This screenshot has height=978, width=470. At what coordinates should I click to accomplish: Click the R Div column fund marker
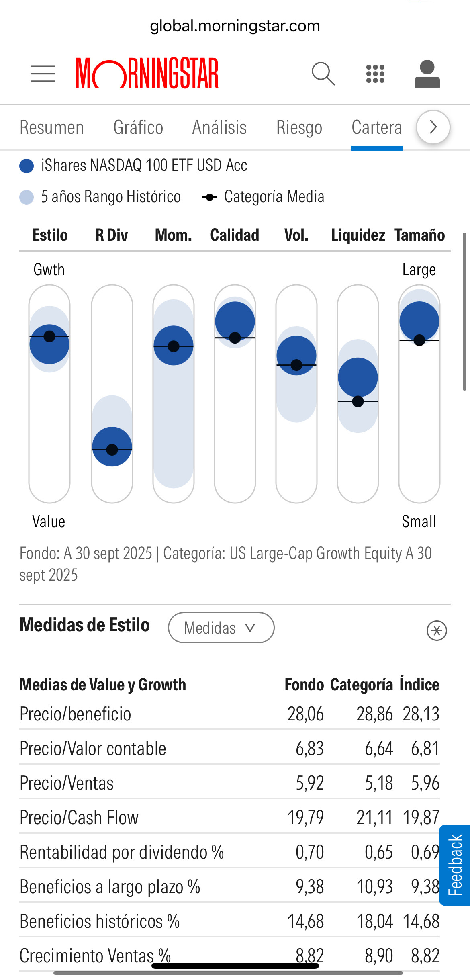tap(112, 446)
